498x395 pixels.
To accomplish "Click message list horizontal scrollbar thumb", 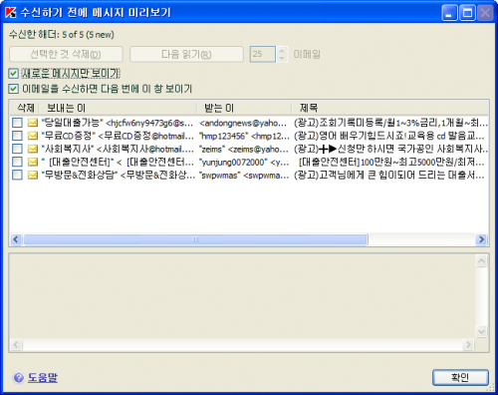I will tap(195, 239).
